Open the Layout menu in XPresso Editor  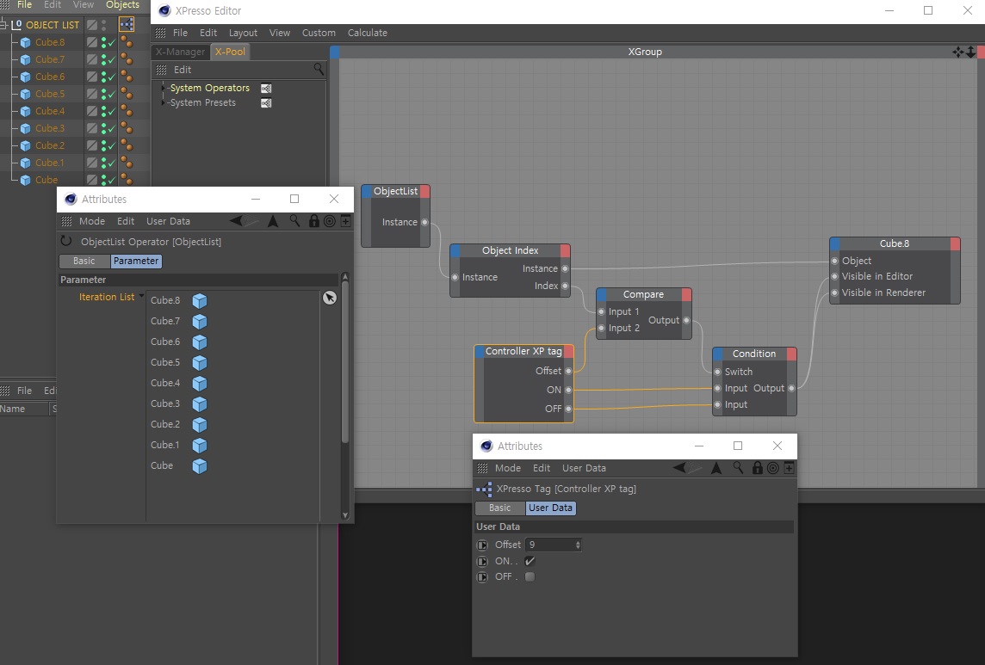click(x=243, y=33)
